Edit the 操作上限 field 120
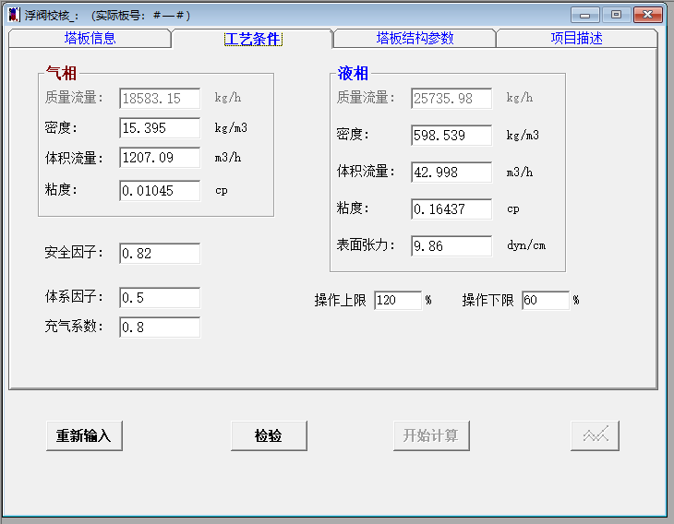674x524 pixels. [x=398, y=300]
